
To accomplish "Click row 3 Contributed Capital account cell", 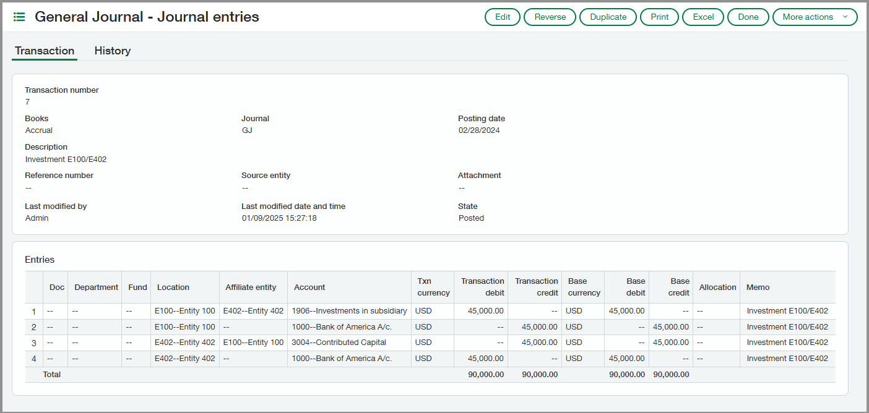I will click(x=339, y=343).
